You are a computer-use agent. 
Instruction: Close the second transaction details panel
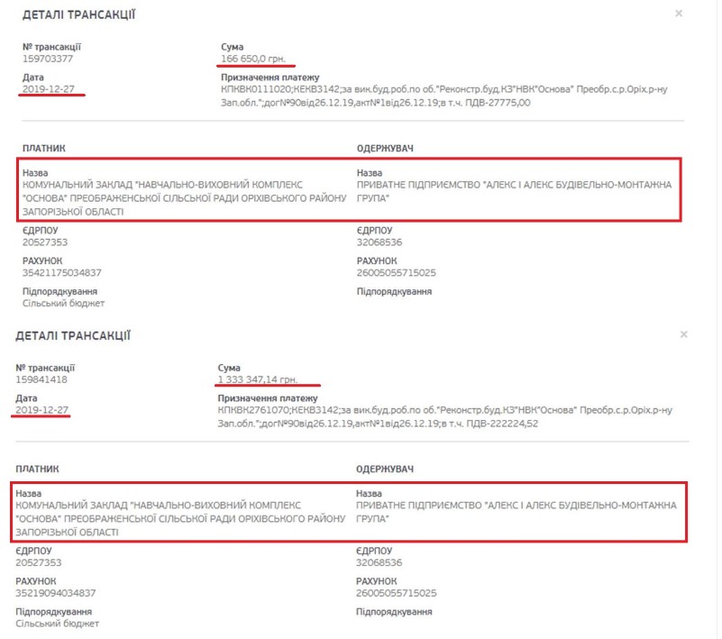[x=683, y=334]
